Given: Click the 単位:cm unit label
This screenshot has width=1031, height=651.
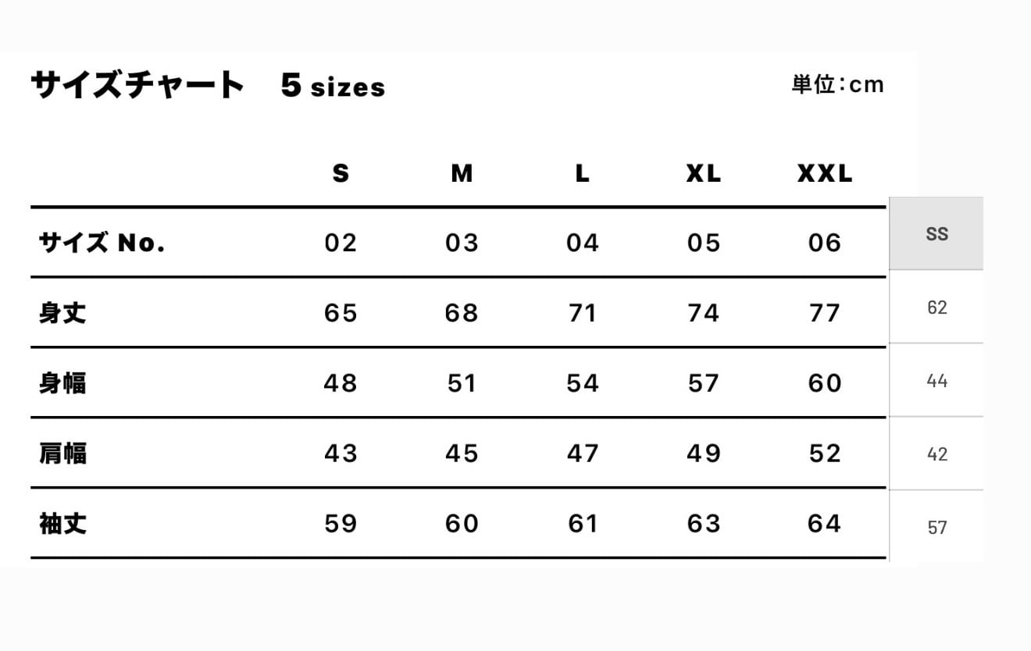Looking at the screenshot, I should point(837,84).
